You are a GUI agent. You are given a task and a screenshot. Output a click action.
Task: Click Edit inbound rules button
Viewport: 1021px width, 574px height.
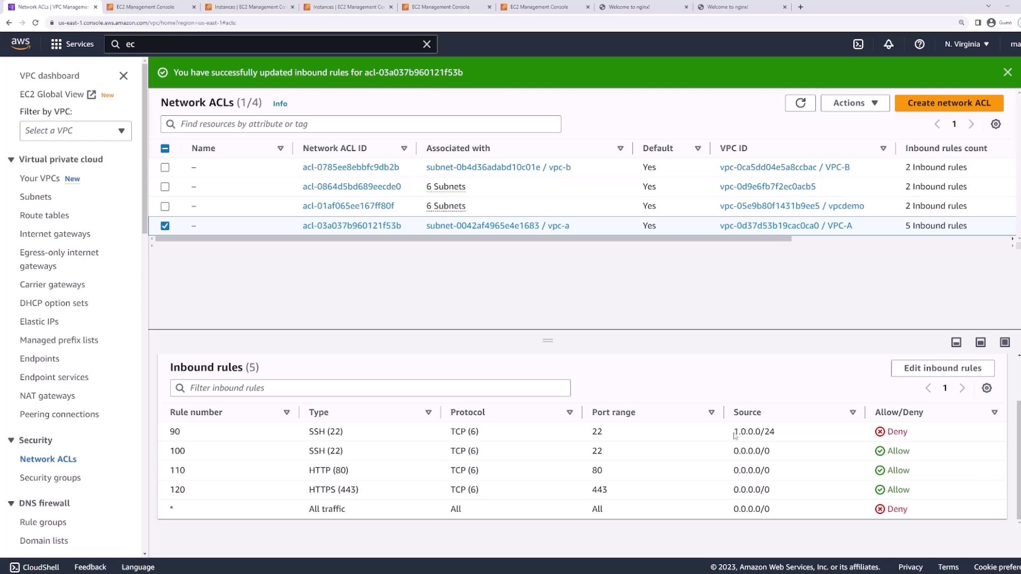pos(942,368)
